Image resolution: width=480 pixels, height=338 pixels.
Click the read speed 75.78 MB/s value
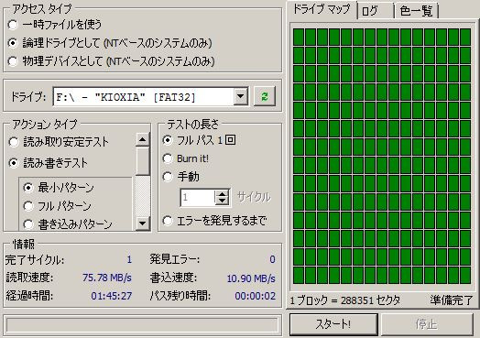(x=107, y=278)
